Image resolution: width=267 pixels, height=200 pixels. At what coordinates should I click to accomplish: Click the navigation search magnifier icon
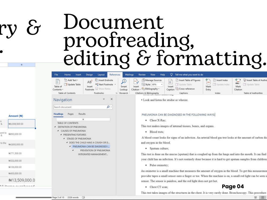coord(108,107)
